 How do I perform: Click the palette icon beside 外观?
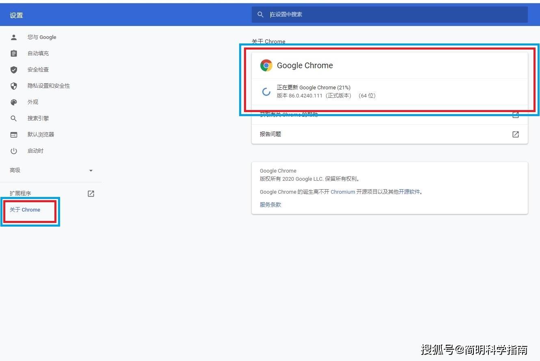(x=14, y=102)
